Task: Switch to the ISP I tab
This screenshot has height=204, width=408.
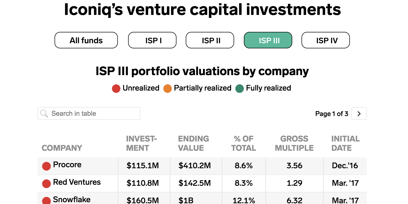Action: point(152,40)
